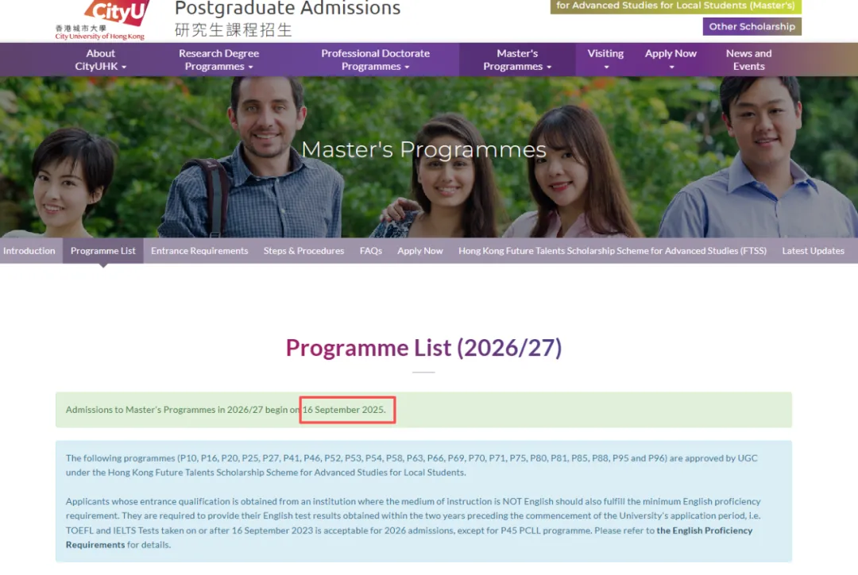
Task: Open the Entrance Requirements tab
Action: (x=199, y=251)
